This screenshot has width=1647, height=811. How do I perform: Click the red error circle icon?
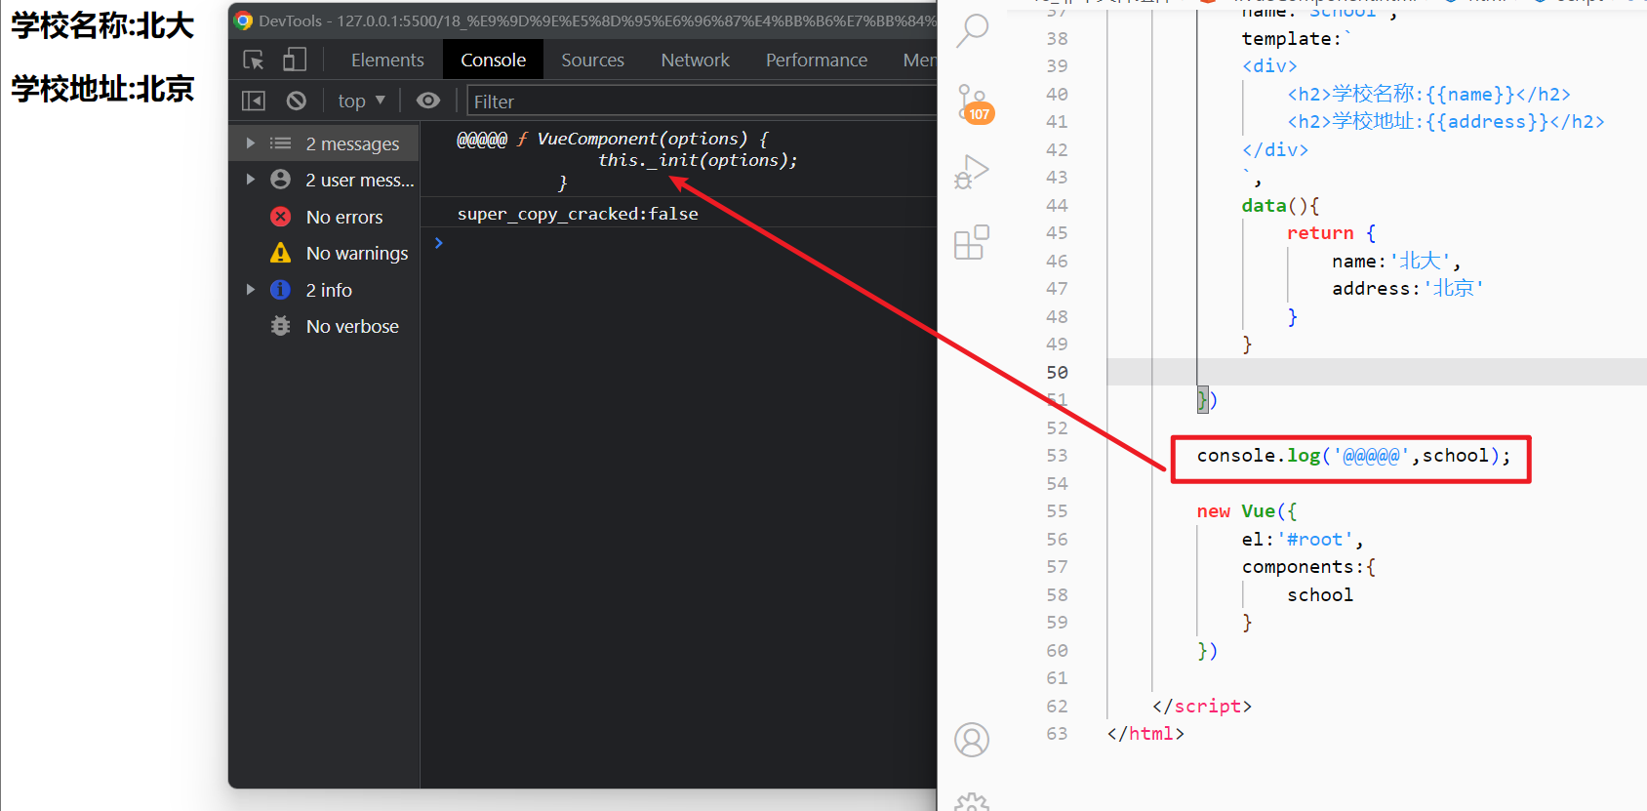point(280,217)
